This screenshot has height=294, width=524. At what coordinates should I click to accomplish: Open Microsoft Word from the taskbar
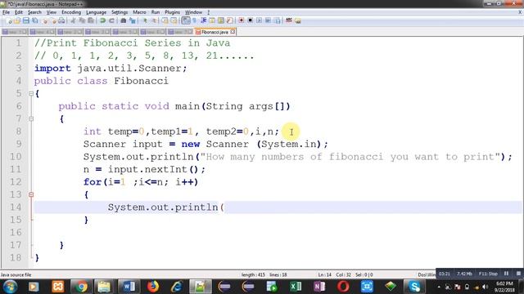point(129,287)
